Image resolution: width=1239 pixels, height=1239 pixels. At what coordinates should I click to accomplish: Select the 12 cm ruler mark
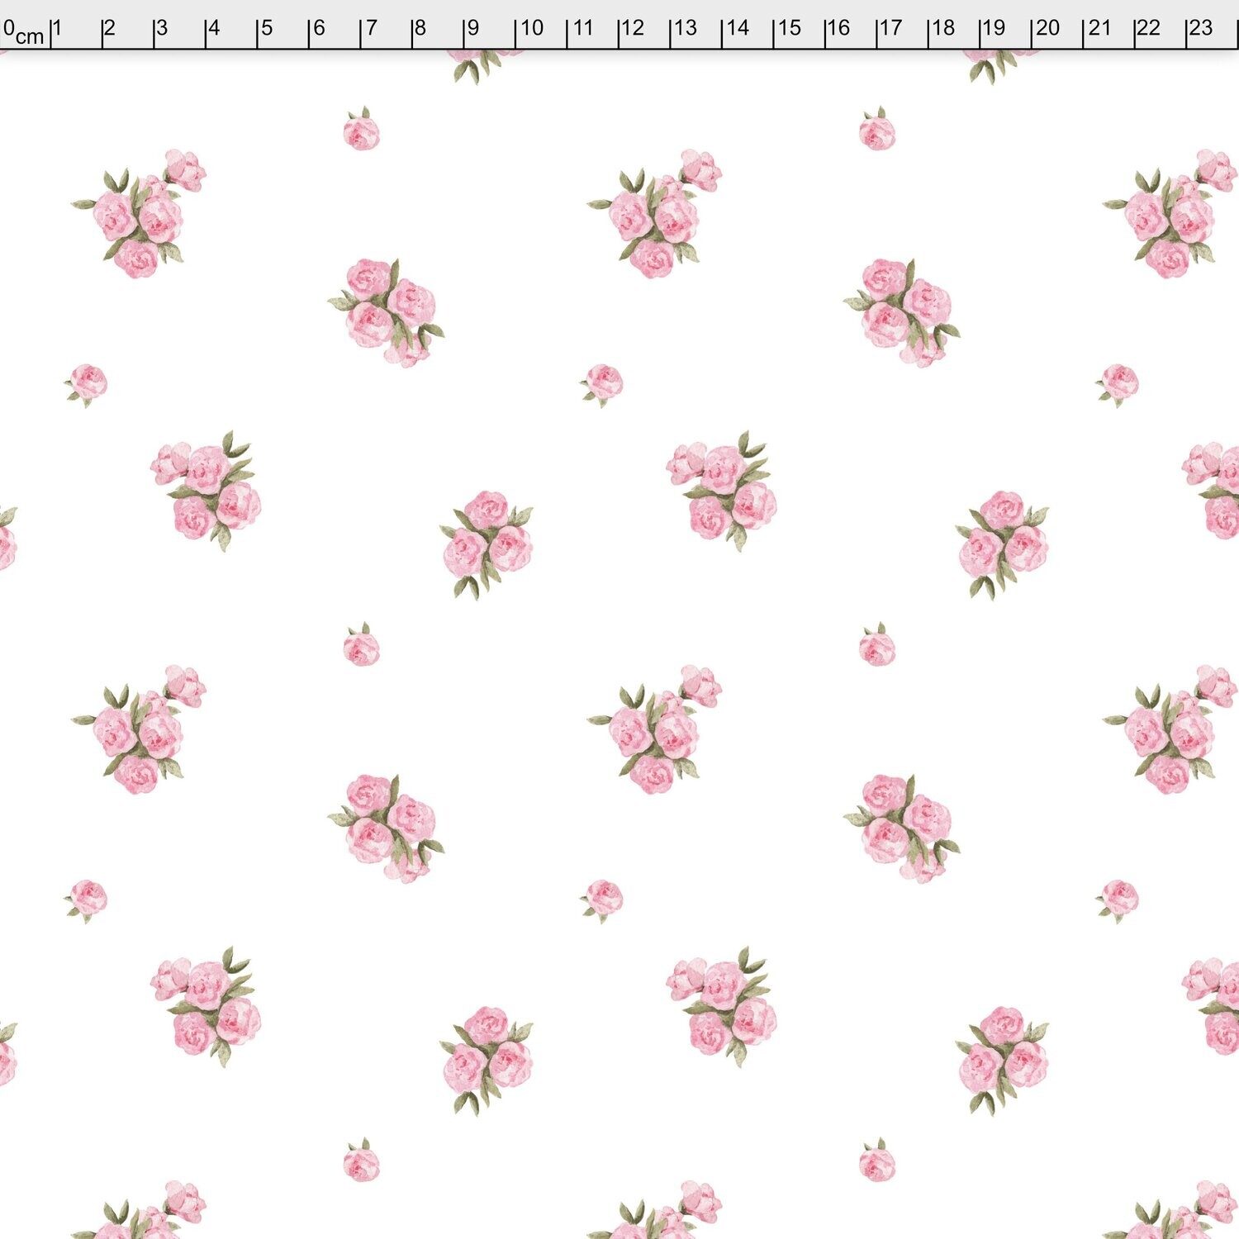pos(632,29)
